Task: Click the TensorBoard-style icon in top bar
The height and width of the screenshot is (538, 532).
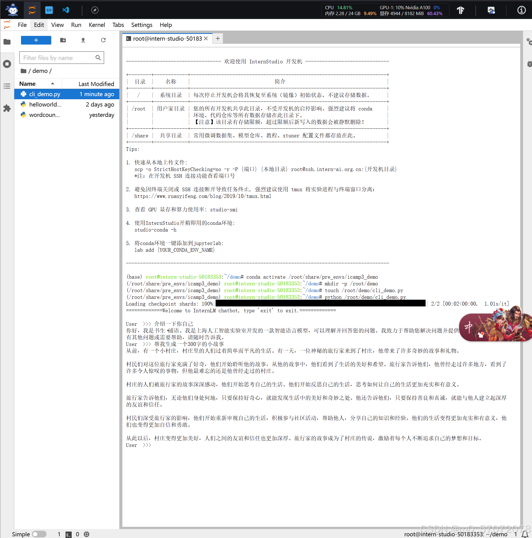Action: coord(460,10)
